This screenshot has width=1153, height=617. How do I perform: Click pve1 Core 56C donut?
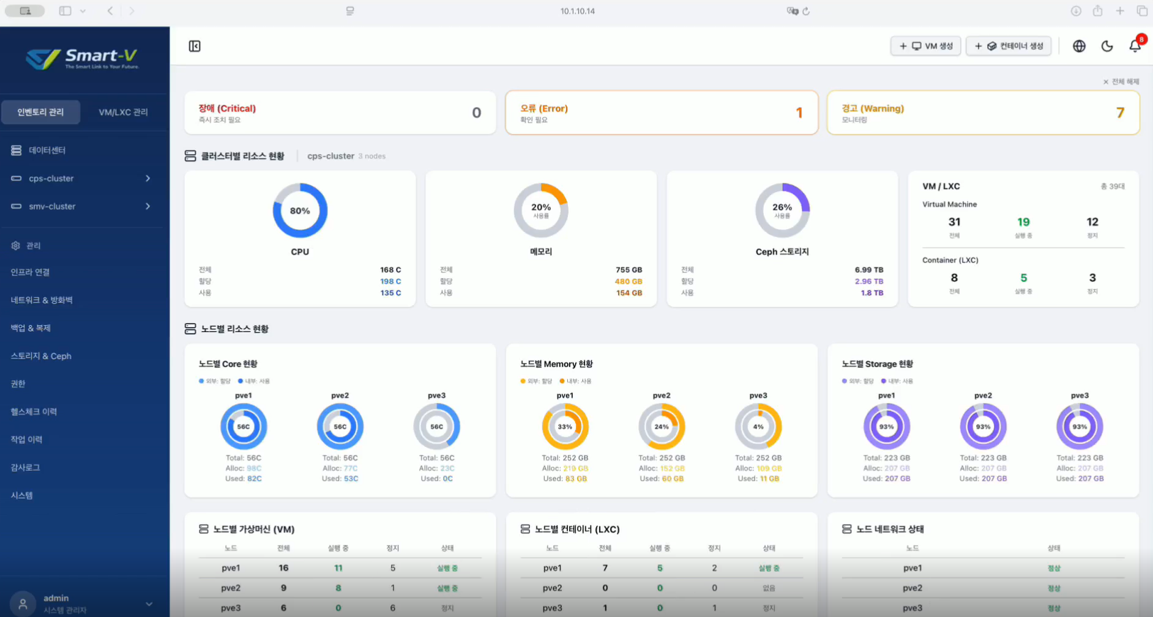point(244,427)
